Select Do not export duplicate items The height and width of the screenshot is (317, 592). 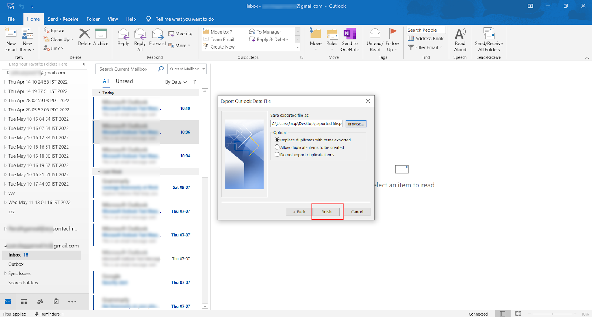click(x=277, y=155)
